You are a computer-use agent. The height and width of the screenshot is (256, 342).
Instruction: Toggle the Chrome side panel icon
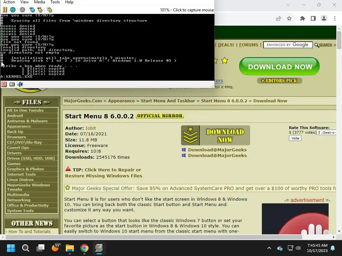click(x=313, y=19)
